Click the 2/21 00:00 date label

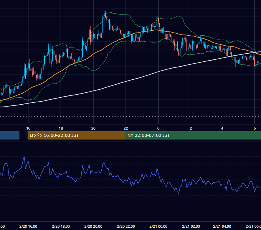[x=158, y=227]
